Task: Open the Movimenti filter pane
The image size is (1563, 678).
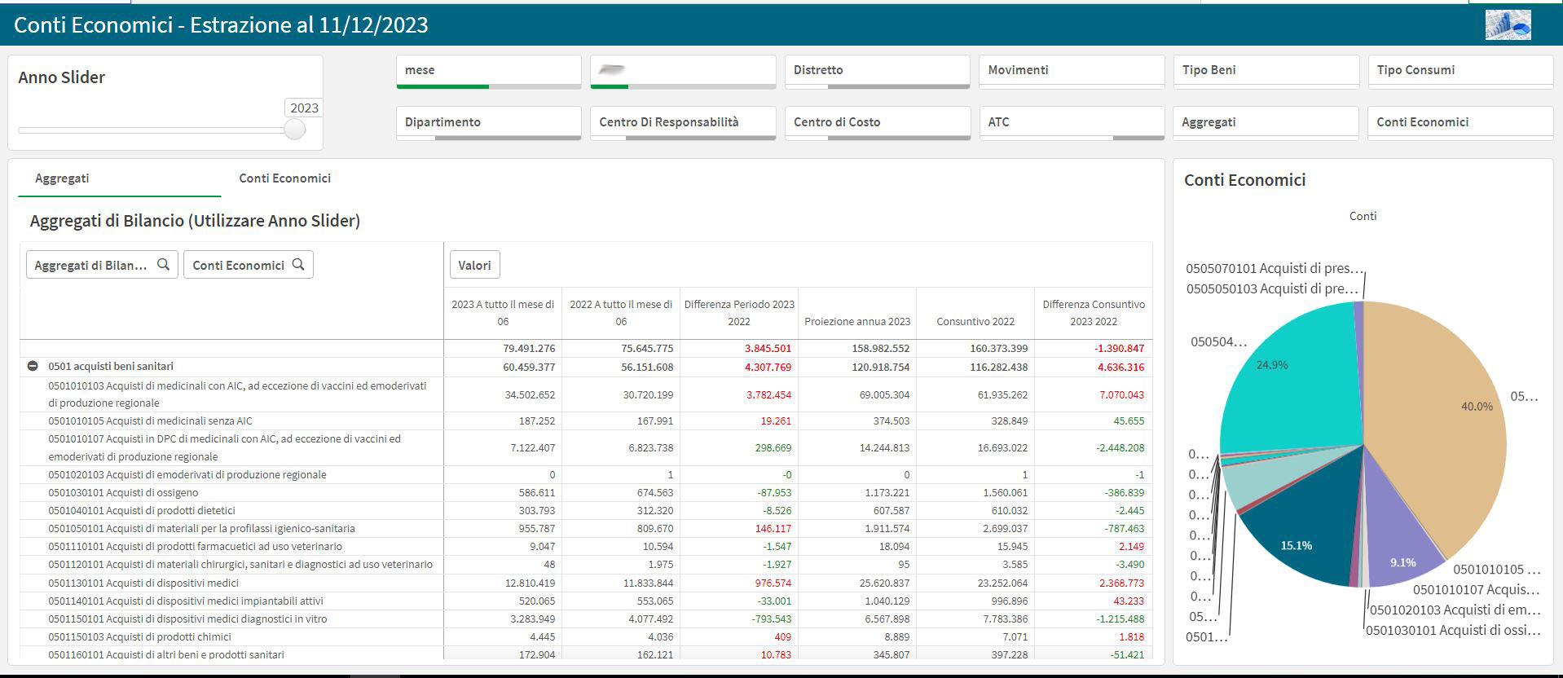Action: tap(1072, 72)
